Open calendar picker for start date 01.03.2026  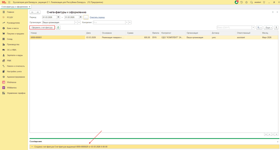(x=58, y=17)
